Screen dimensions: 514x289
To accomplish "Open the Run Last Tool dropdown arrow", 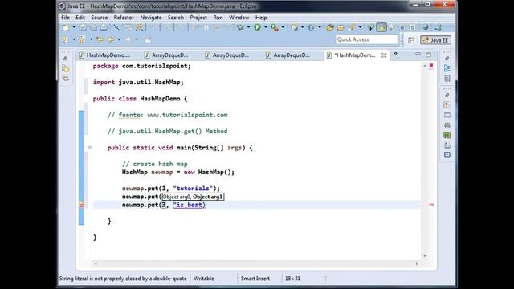I will click(x=283, y=27).
